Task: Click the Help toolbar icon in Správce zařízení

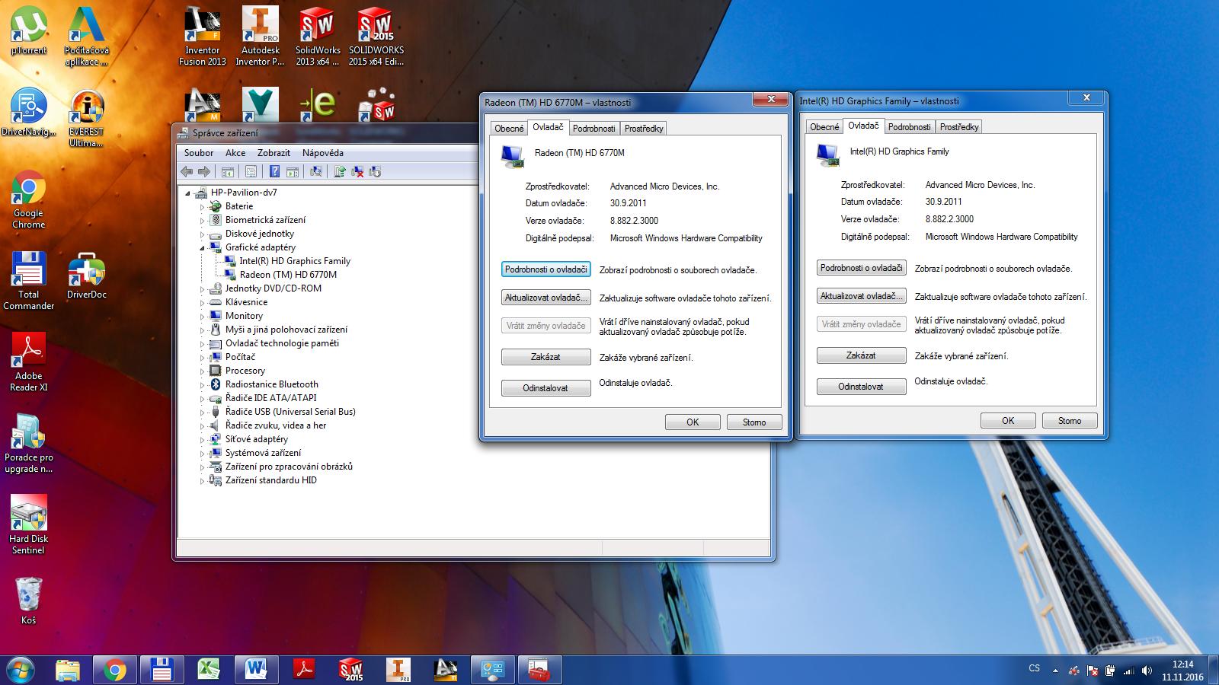Action: 274,172
